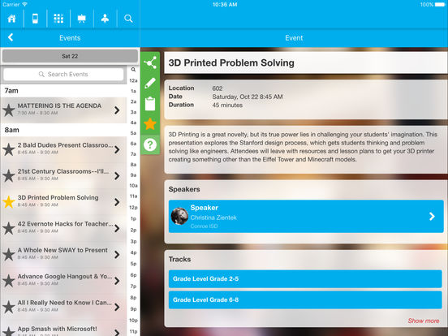Open the help question mark icon
Screen dimensions: 448x336
150,144
